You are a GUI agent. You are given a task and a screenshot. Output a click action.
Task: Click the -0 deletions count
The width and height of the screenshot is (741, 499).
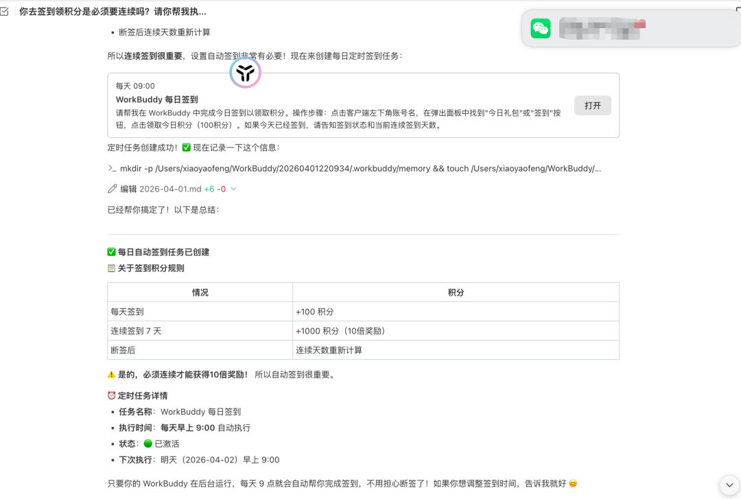[x=221, y=189]
